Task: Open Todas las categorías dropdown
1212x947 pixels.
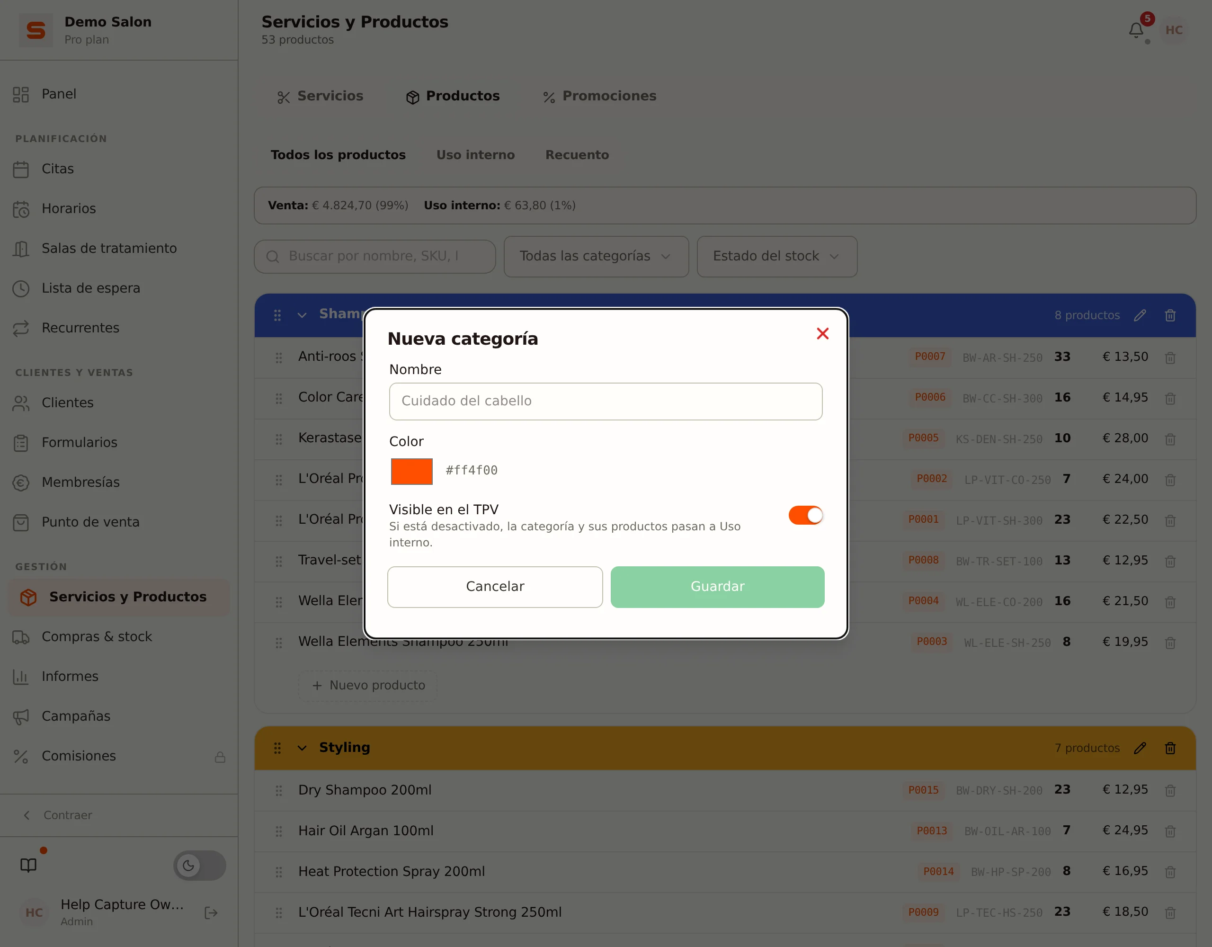Action: pos(596,256)
